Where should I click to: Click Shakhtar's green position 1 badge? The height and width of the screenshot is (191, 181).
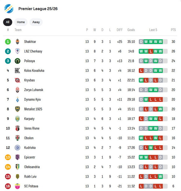(x=8, y=42)
